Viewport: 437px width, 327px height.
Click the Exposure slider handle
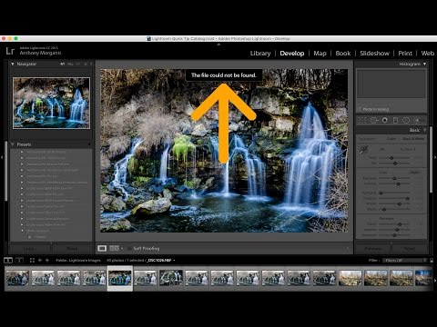(394, 178)
